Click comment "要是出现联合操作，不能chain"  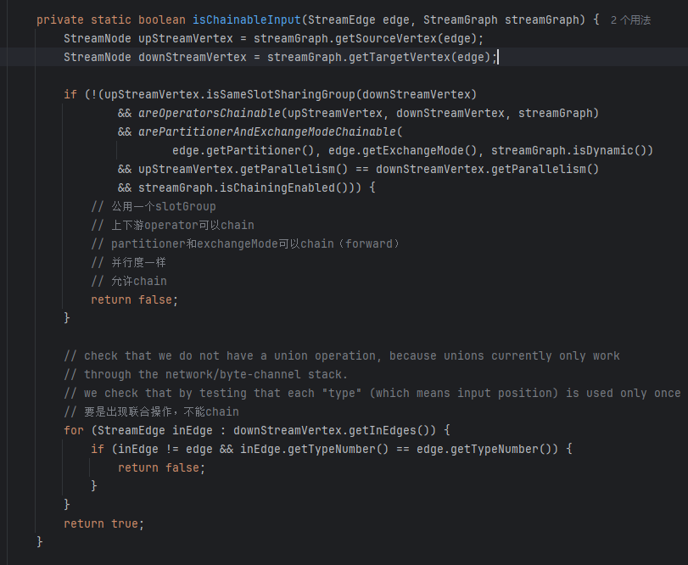pyautogui.click(x=151, y=411)
